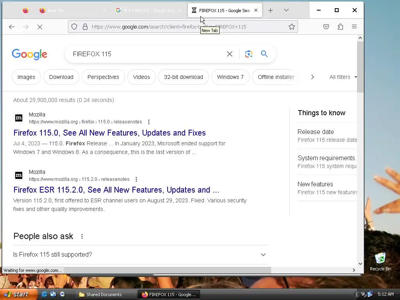Click horizontal scrollbar right arrow
The height and width of the screenshot is (300, 400).
coord(354,270)
